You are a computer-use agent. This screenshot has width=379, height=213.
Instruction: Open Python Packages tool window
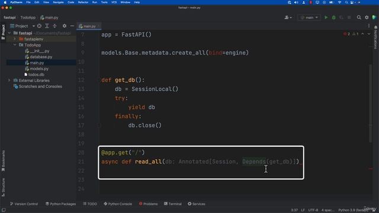pyautogui.click(x=60, y=204)
